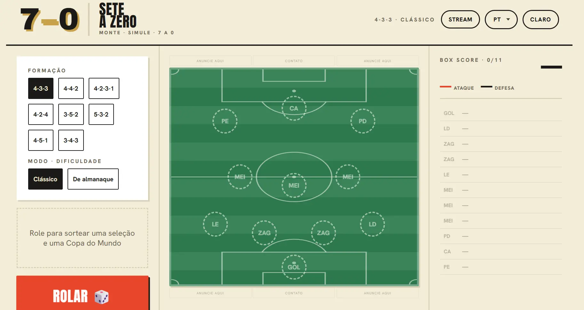Open top-right ANUNCIE AQUI ad slot
The image size is (584, 310).
378,61
